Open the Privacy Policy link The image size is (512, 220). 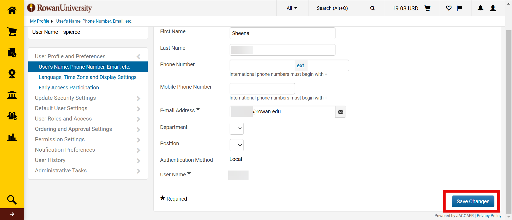[x=489, y=216]
